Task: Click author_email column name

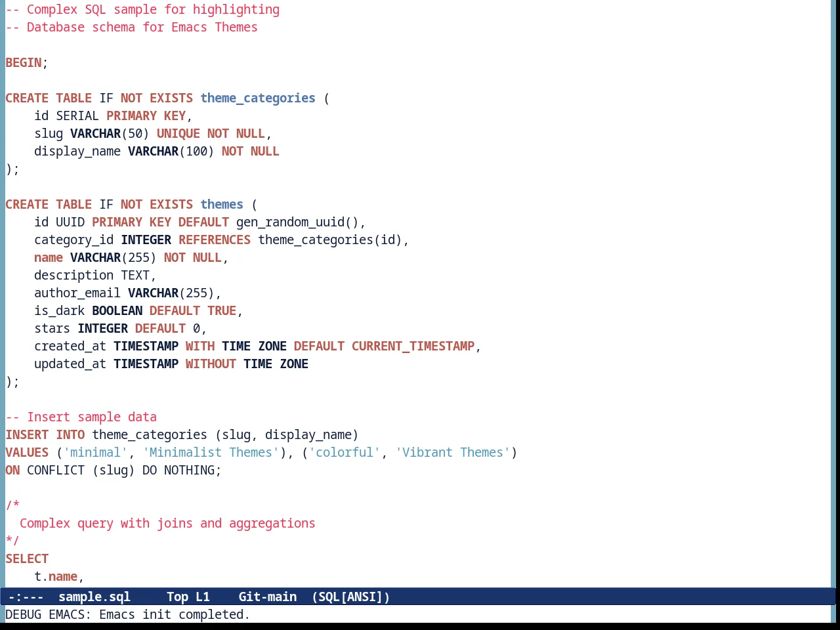Action: [x=77, y=293]
